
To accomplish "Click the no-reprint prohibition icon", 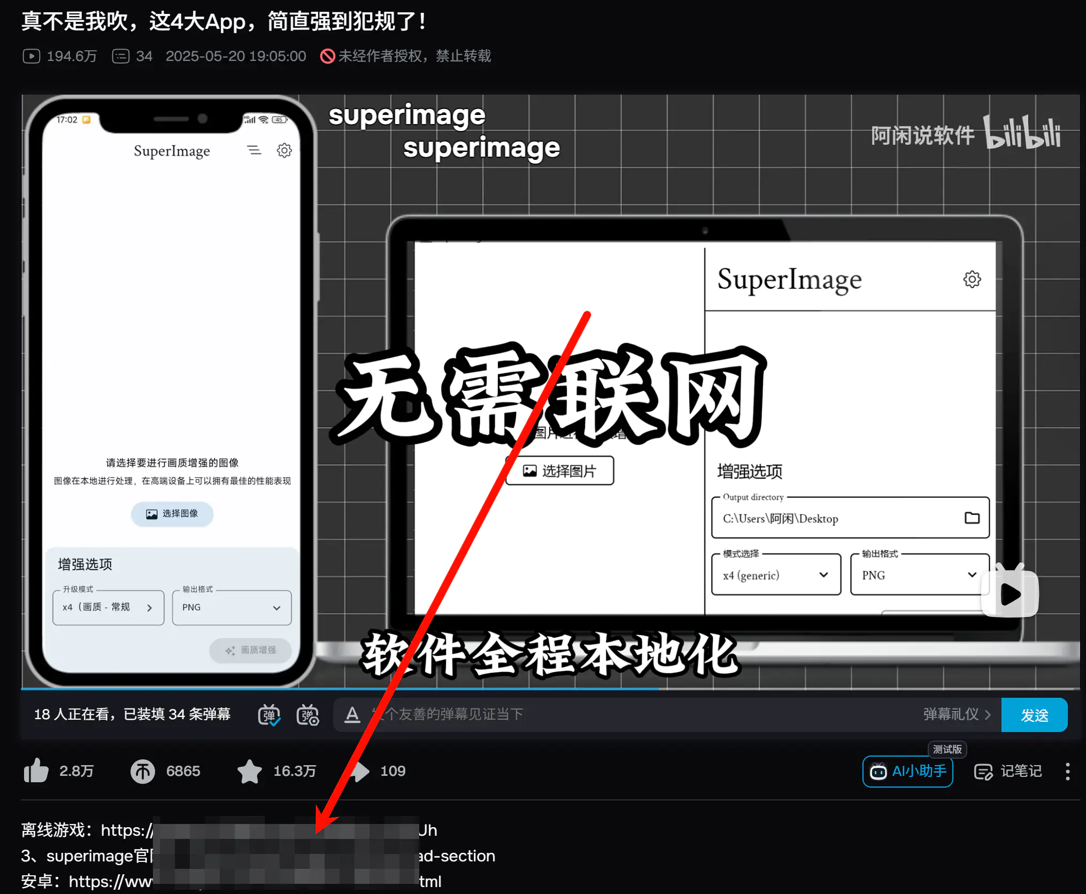I will pyautogui.click(x=327, y=56).
